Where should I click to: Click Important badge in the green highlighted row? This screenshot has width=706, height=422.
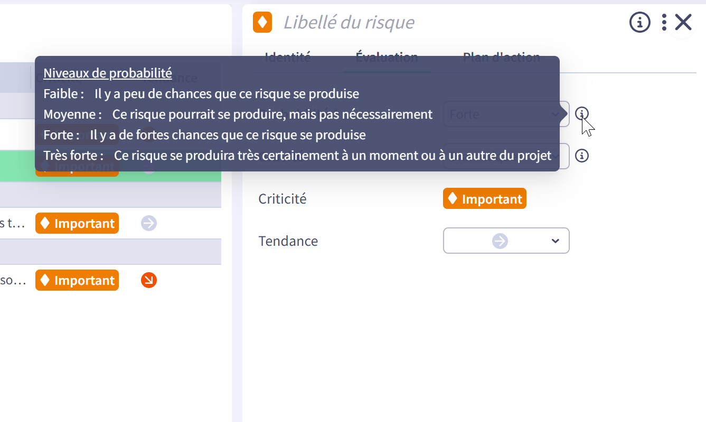click(77, 167)
